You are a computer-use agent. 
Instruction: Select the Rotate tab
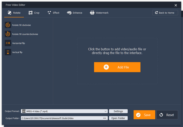[x=14, y=13]
